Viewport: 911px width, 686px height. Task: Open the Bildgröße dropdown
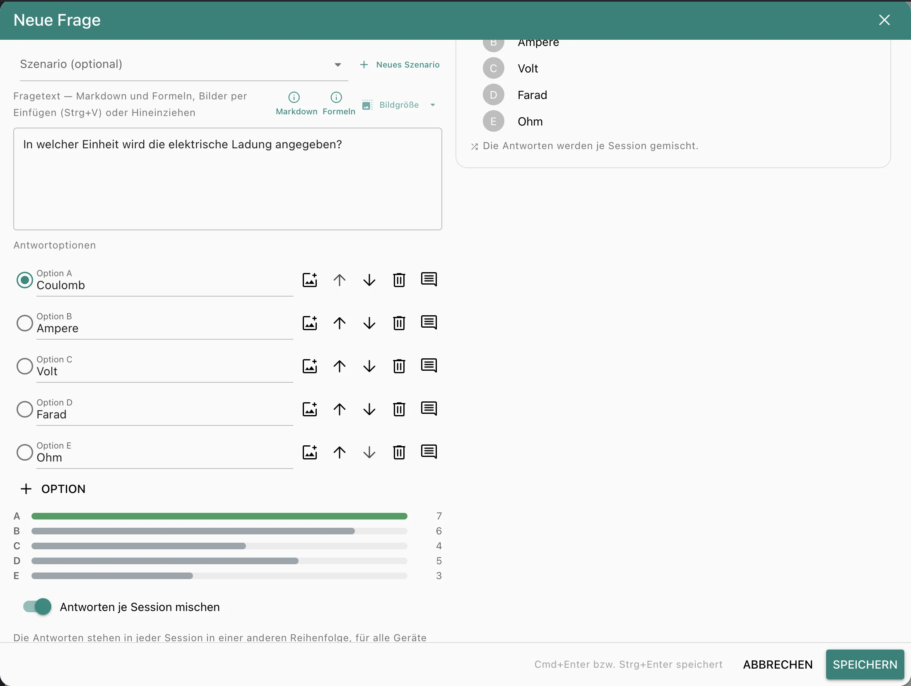point(399,105)
